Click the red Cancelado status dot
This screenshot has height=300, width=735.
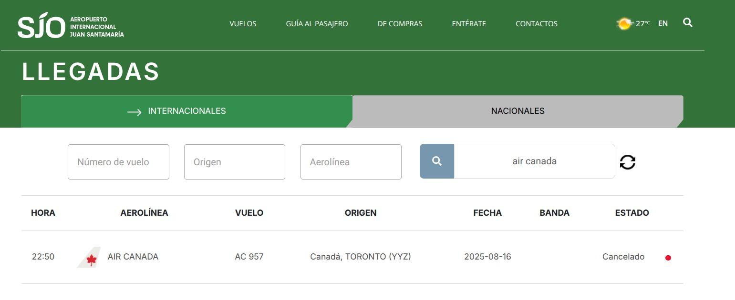tap(669, 258)
